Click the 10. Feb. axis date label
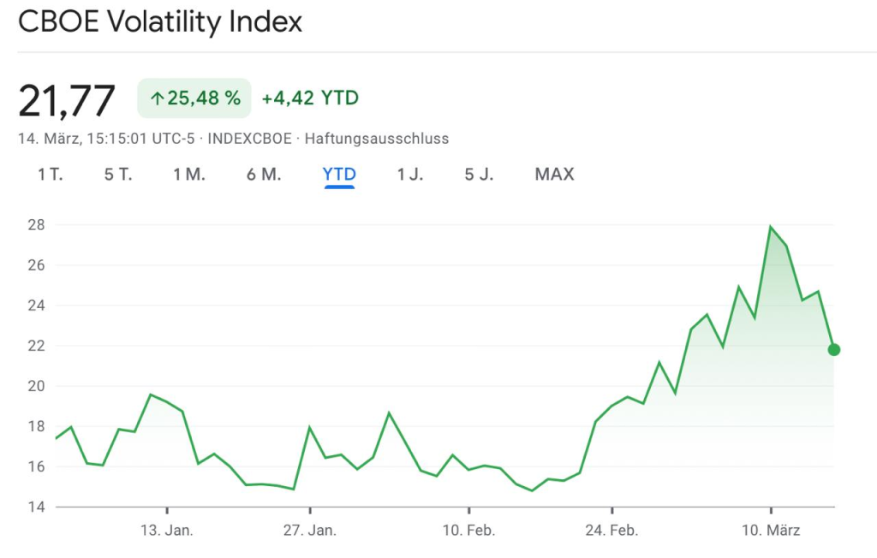877x558 pixels. (468, 531)
